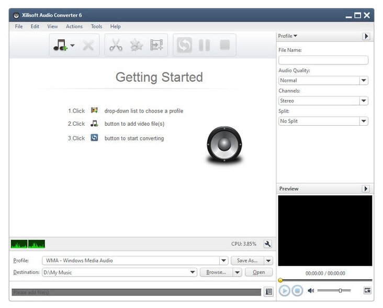This screenshot has height=308, width=383.
Task: Click the Getting Started heading
Action: tap(159, 77)
